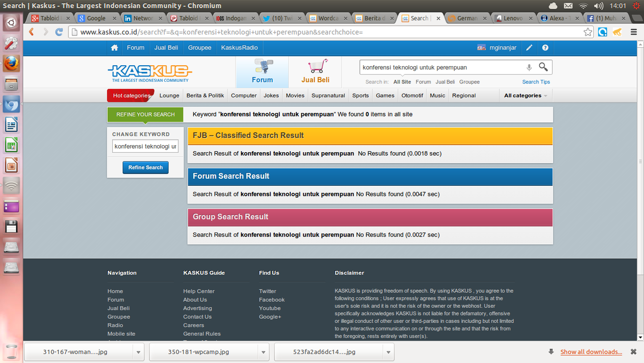Open KaskusRadio in the top navigation bar

pyautogui.click(x=239, y=48)
